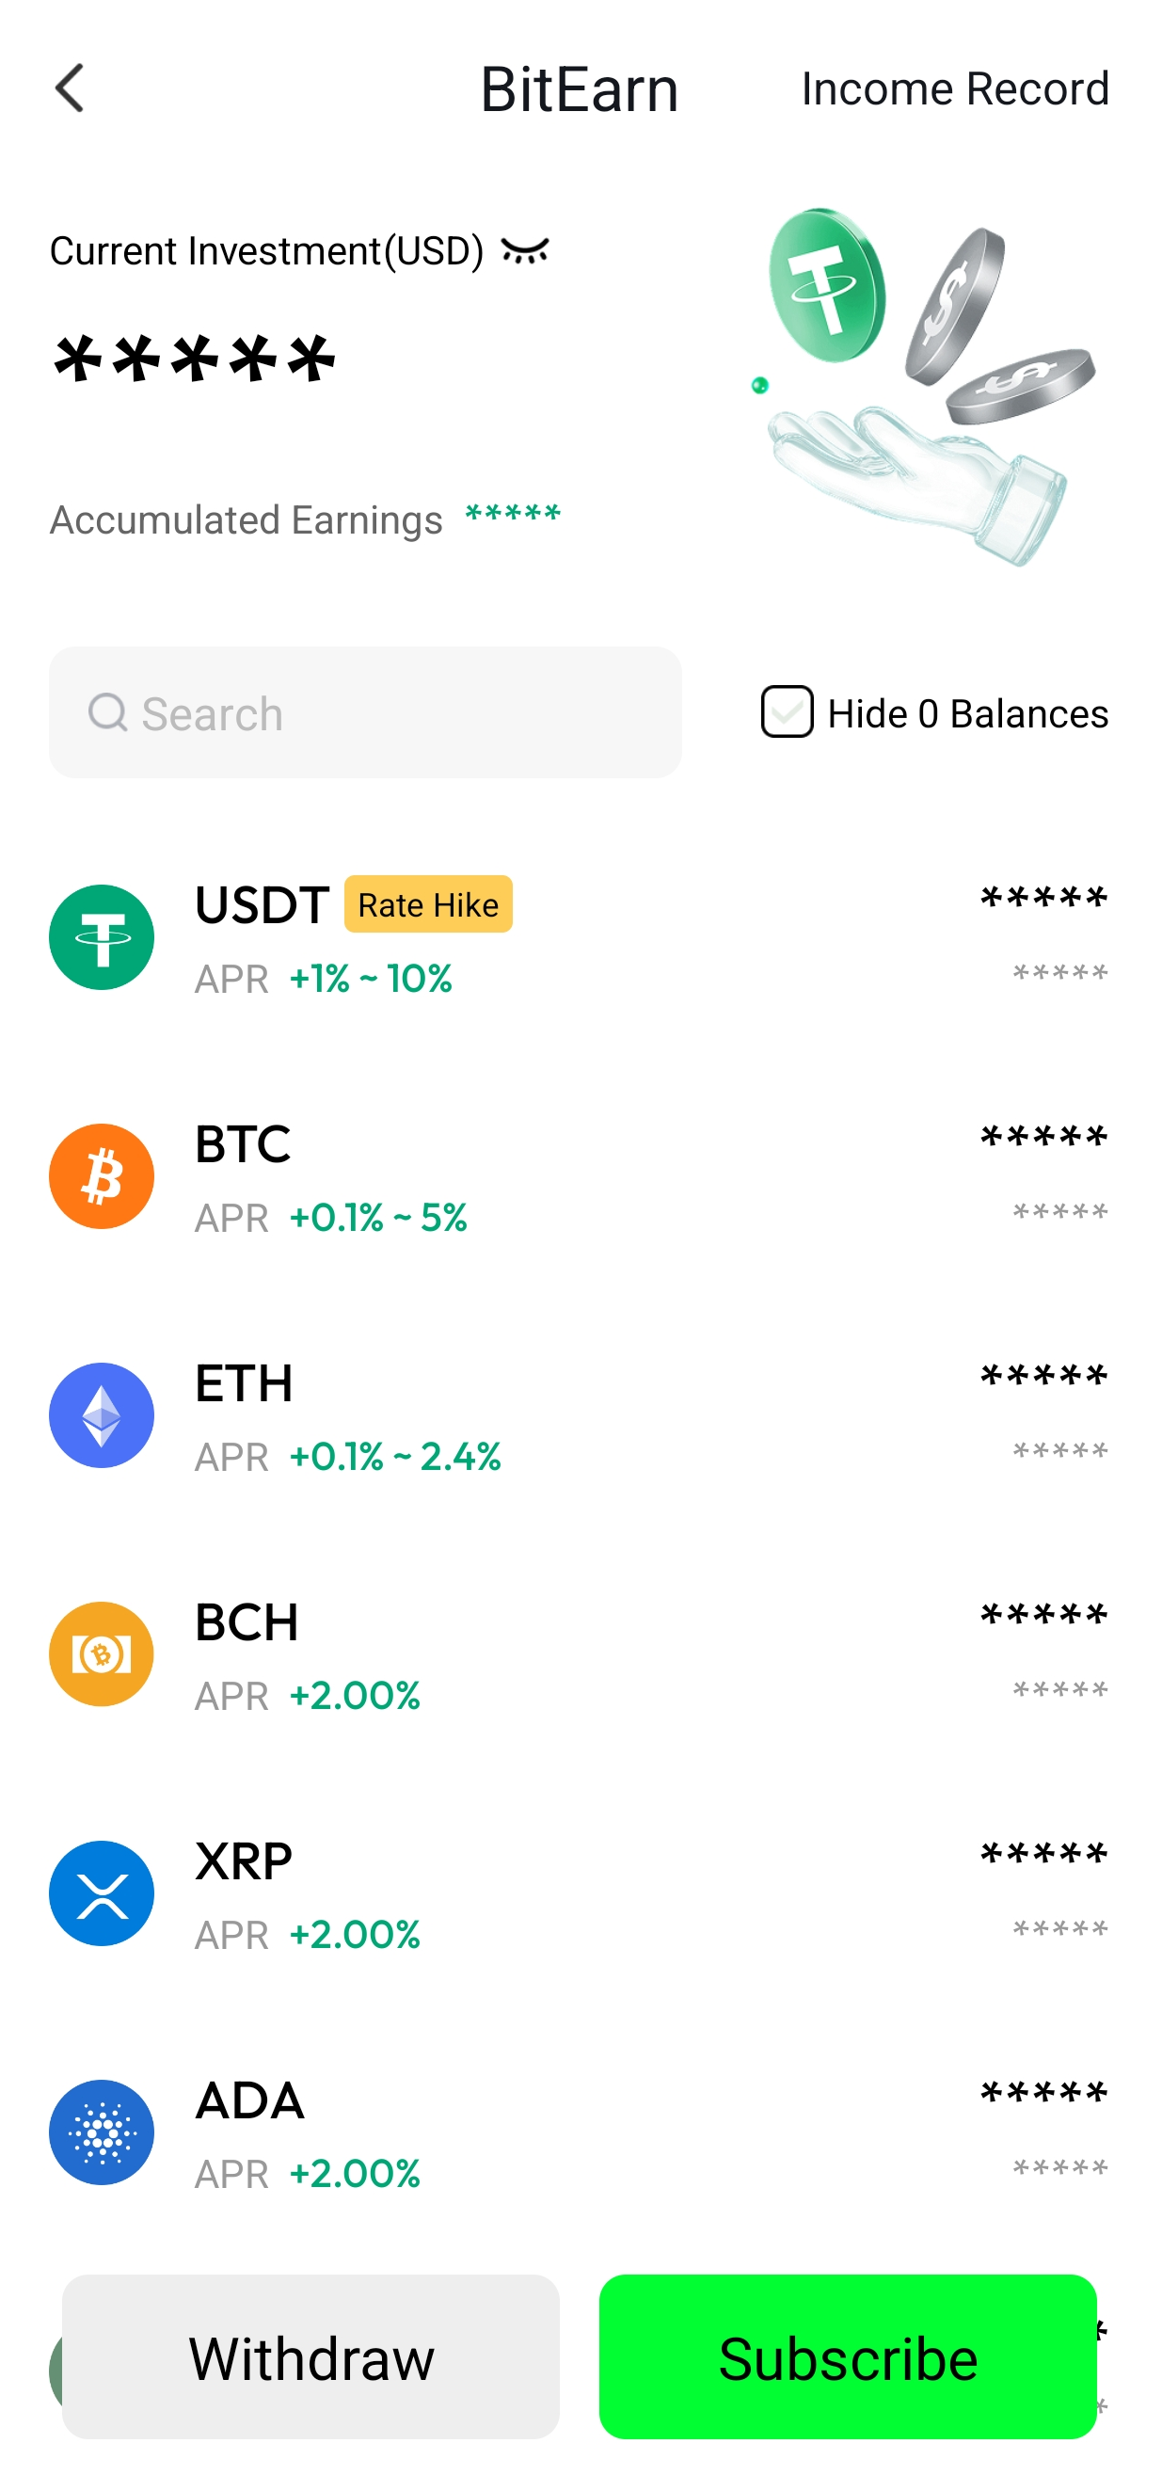Click the ETH Ethereum coin icon
The height and width of the screenshot is (2491, 1162).
pos(102,1414)
